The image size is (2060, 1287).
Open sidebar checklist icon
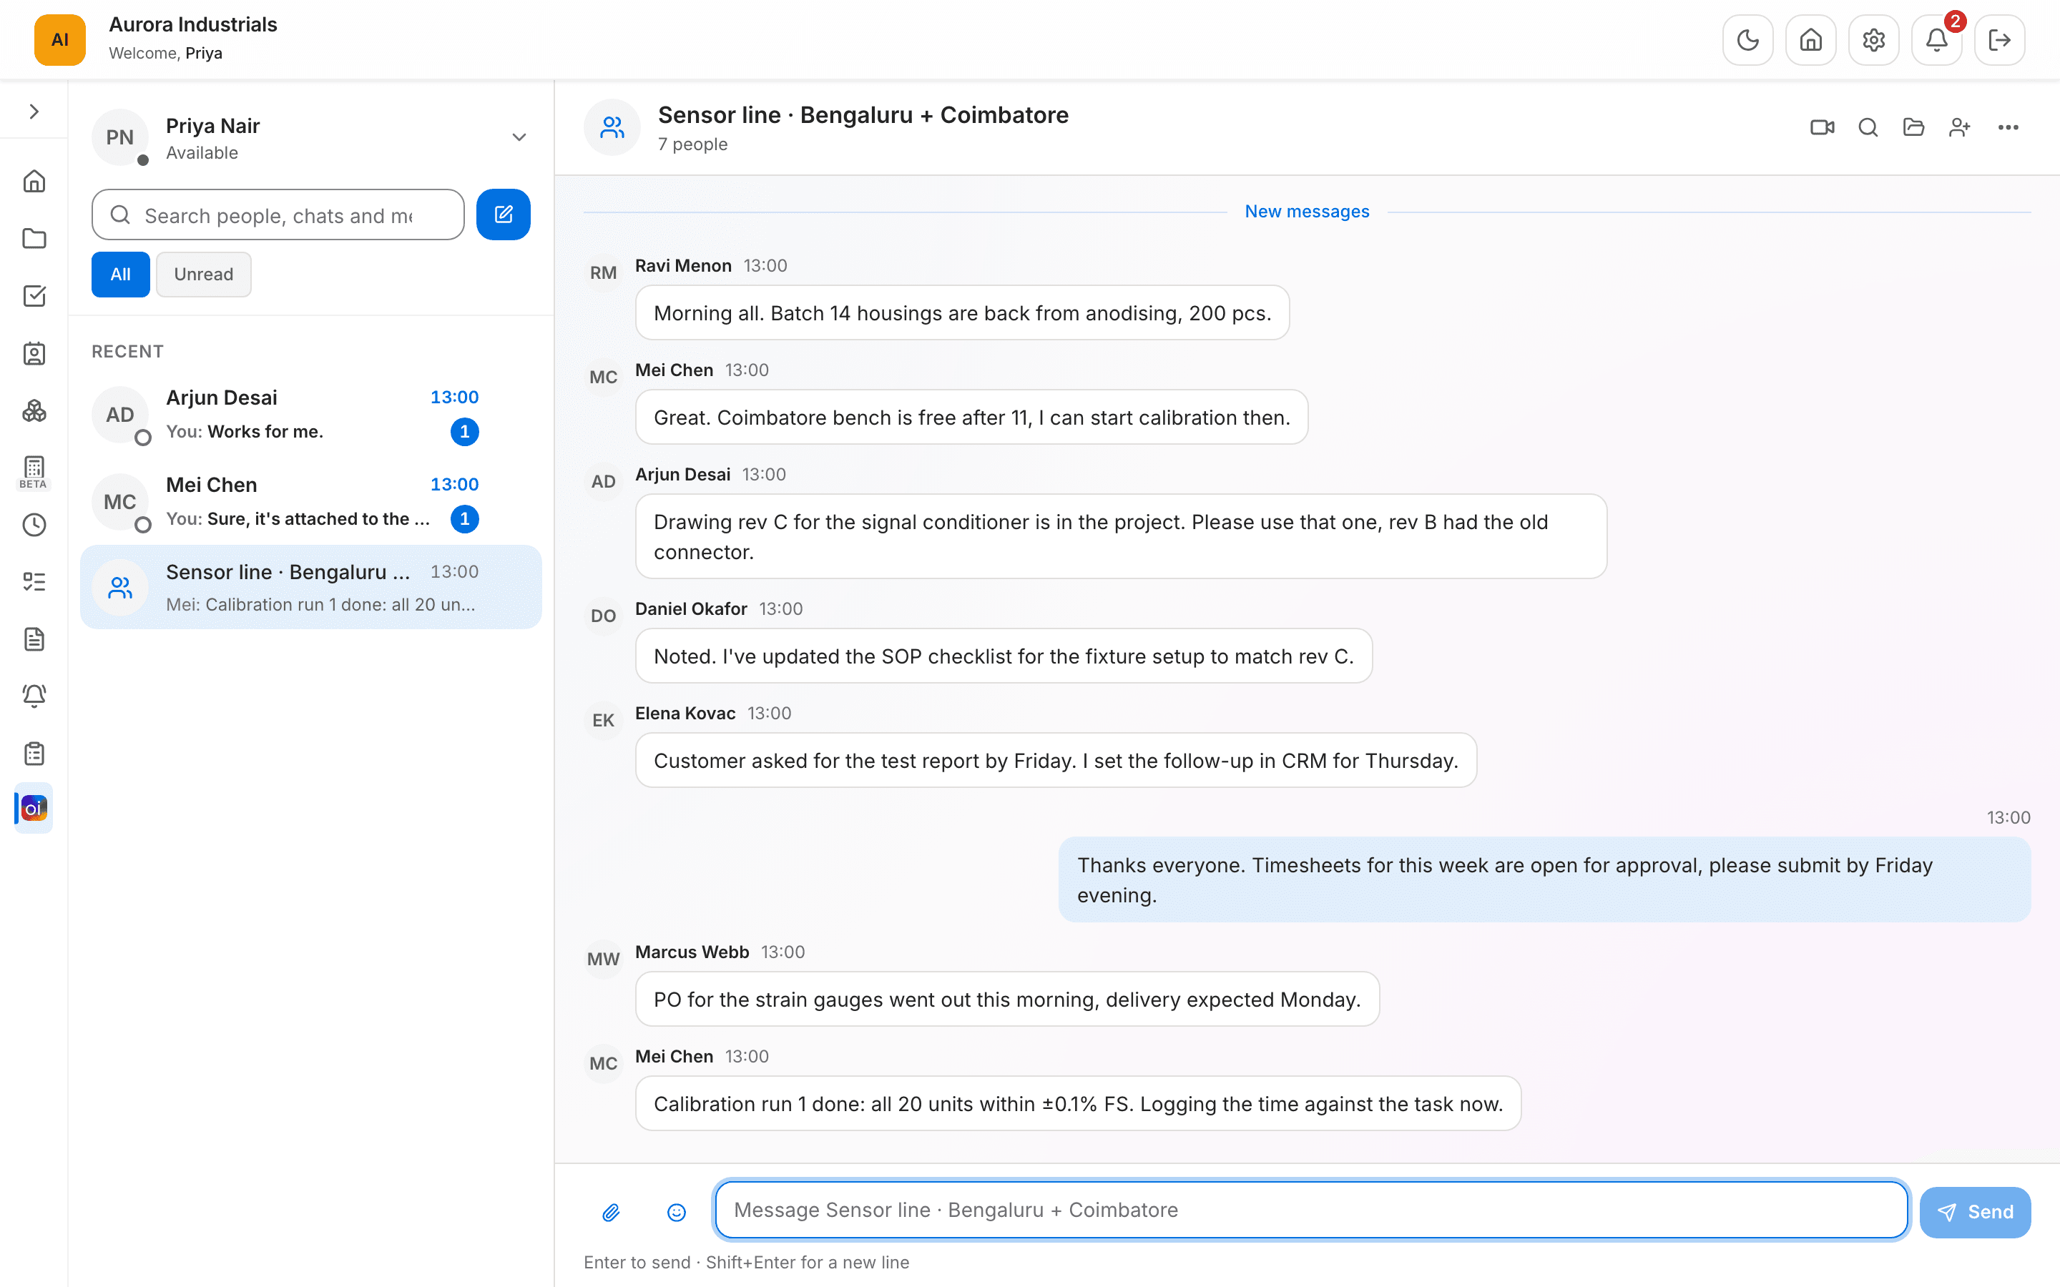(x=34, y=582)
